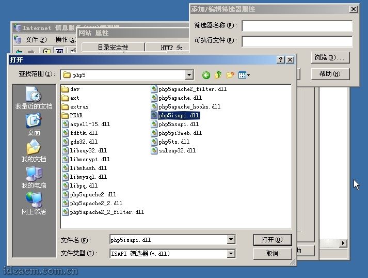The width and height of the screenshot is (368, 278).
Task: Select the php5ts.dll file
Action: (174, 142)
